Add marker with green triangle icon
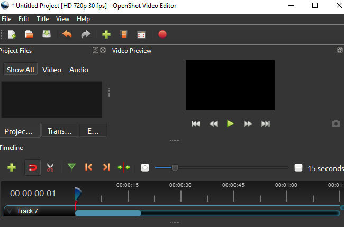The image size is (344, 227). 71,167
